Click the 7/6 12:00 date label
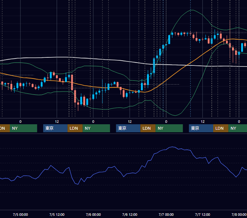 (x=130, y=214)
